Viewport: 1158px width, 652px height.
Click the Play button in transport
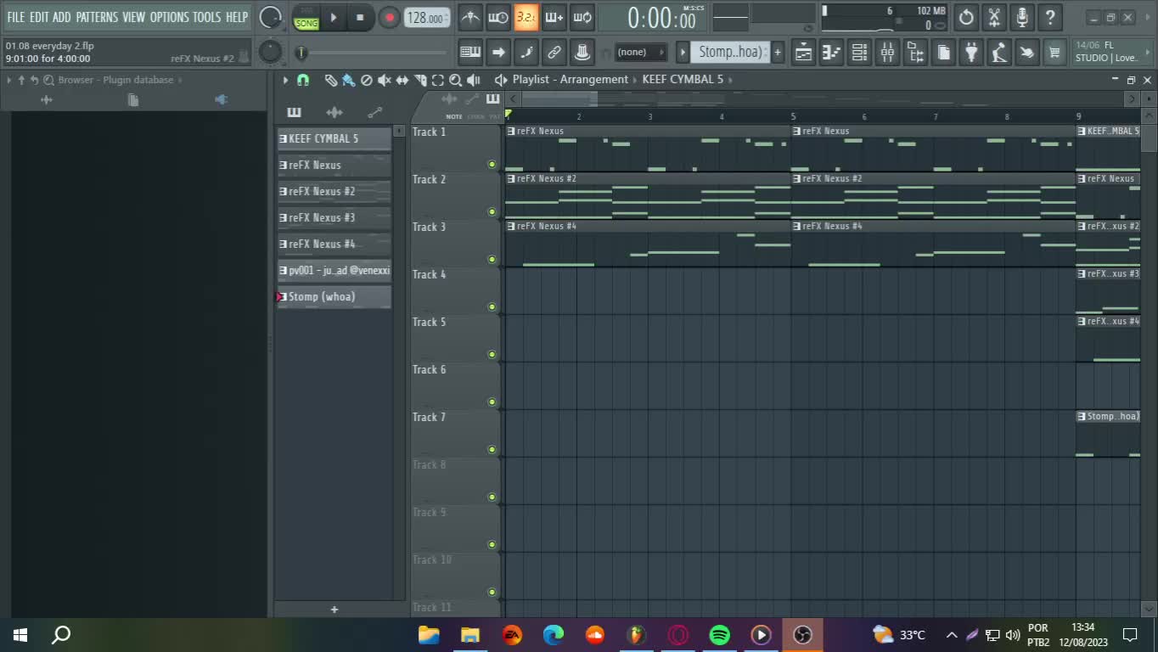click(334, 17)
